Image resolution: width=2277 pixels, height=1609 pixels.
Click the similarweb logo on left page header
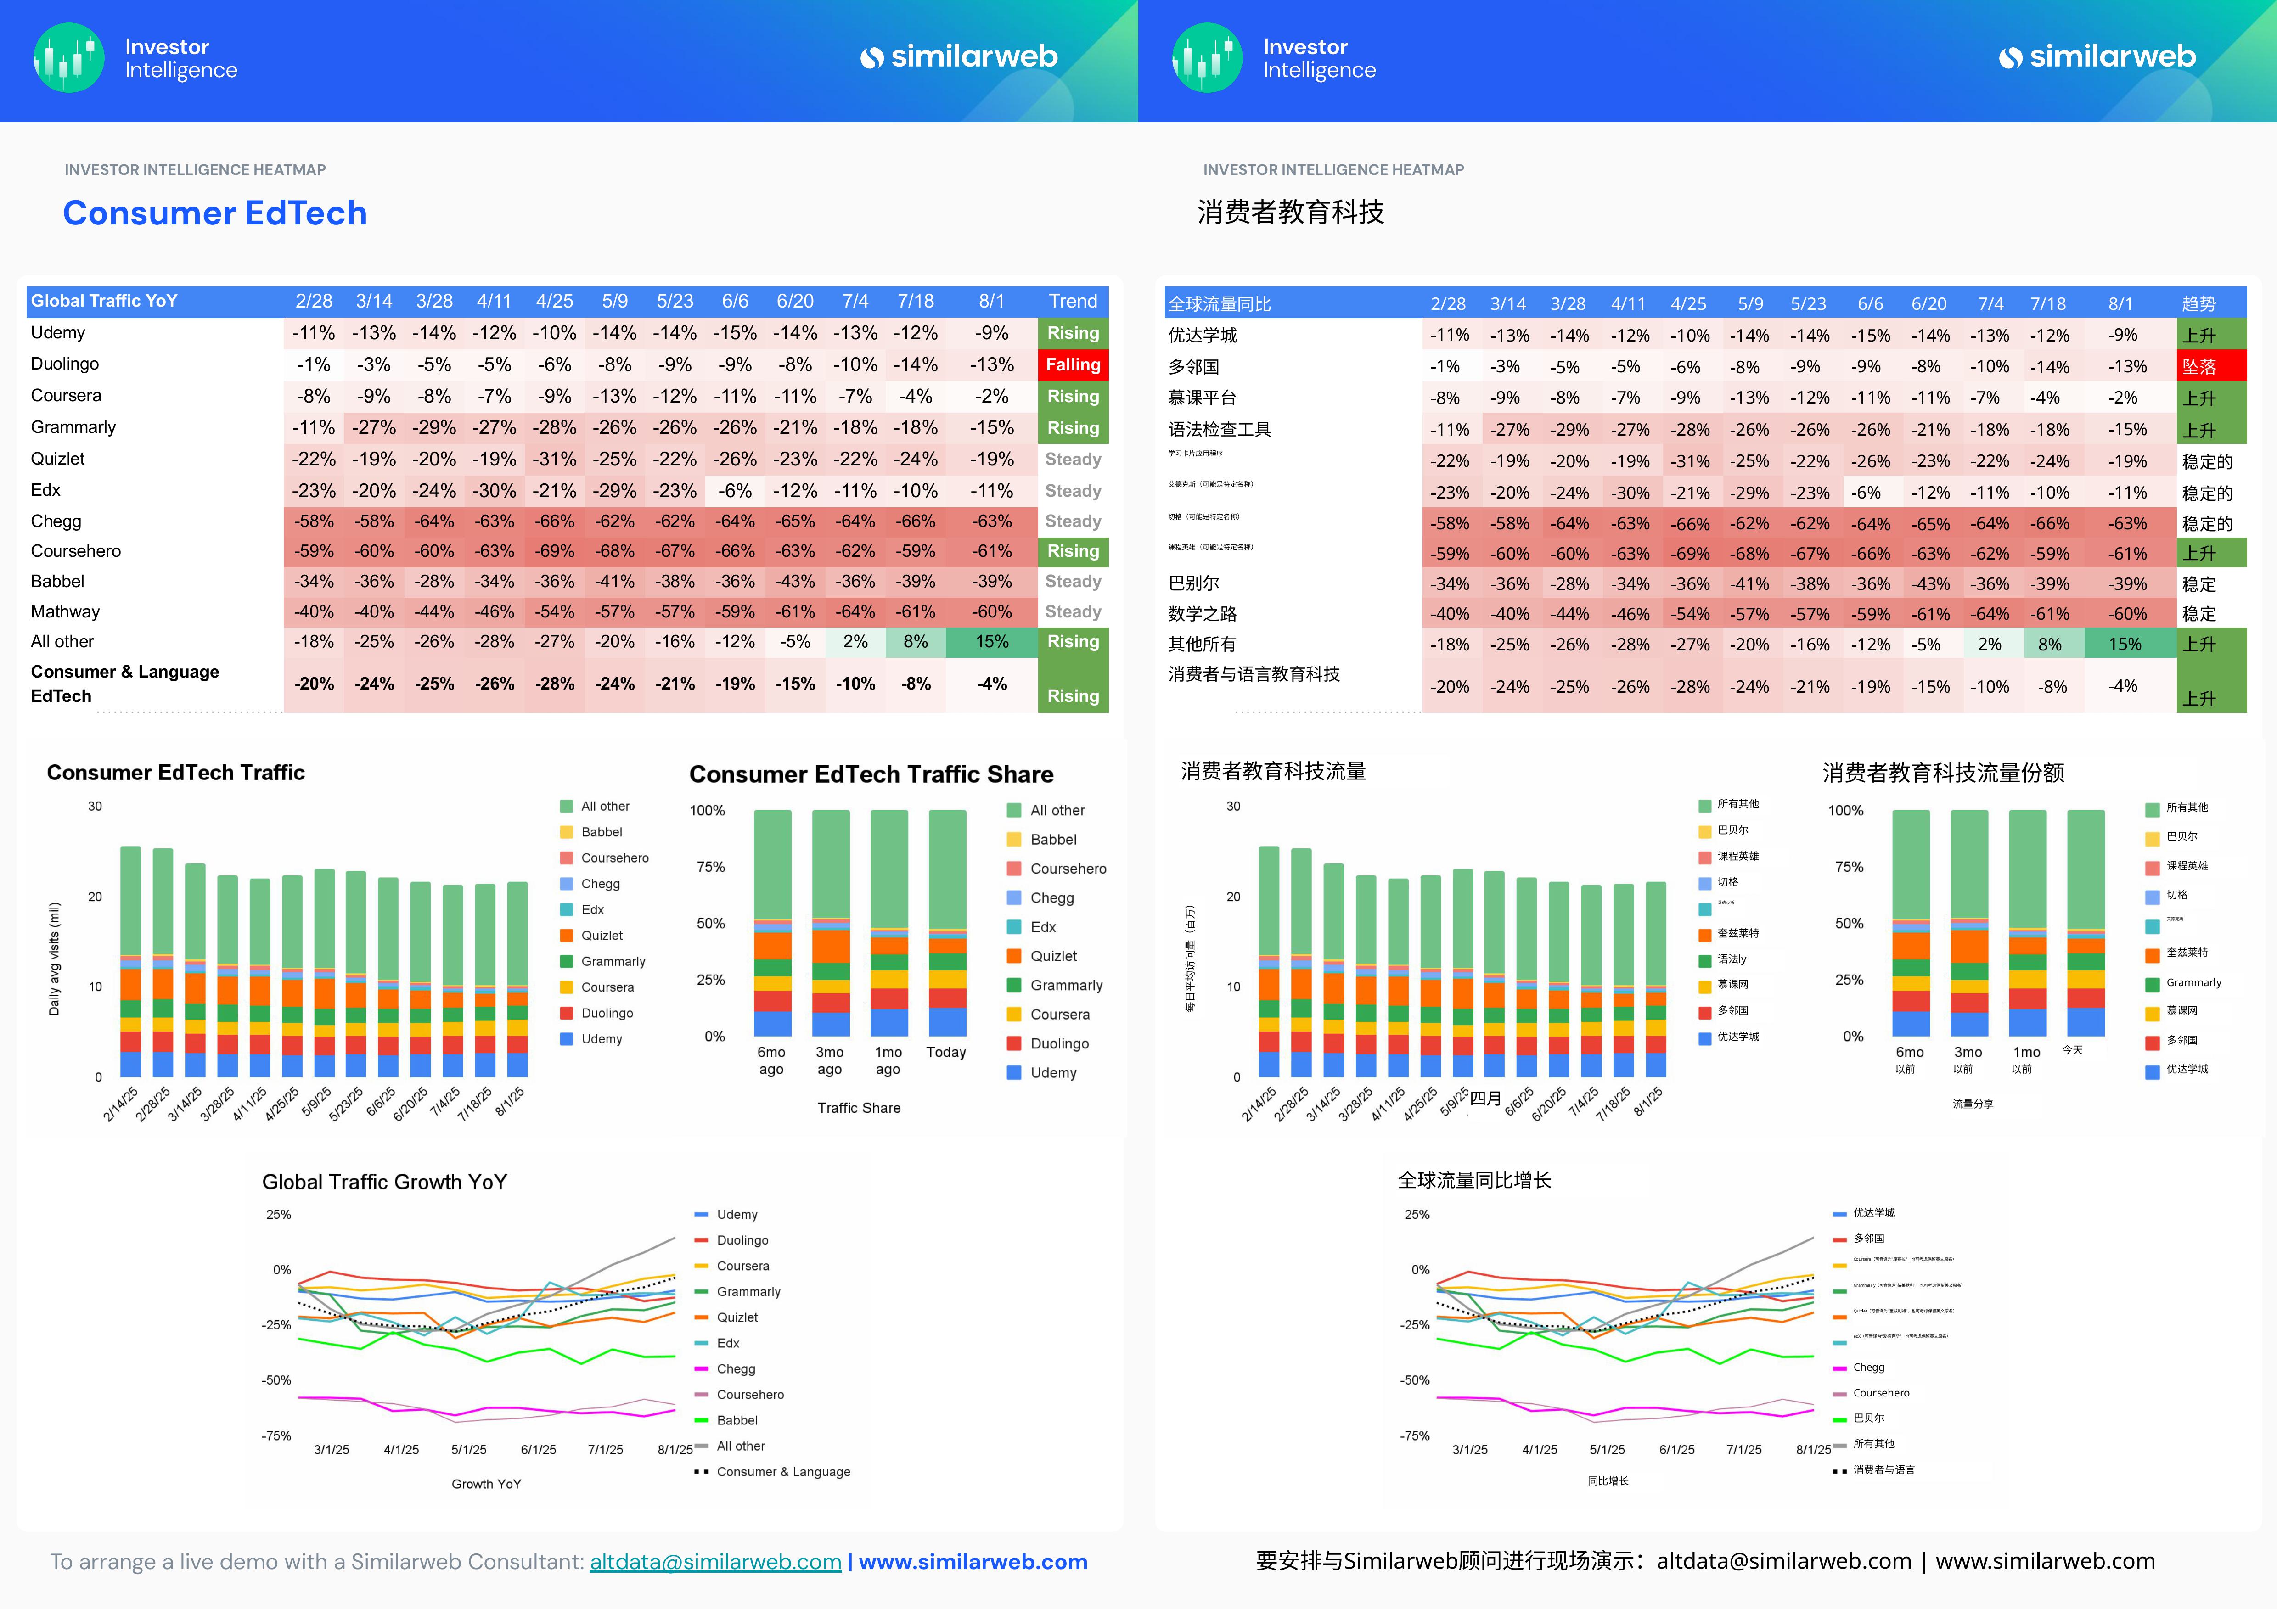point(959,57)
